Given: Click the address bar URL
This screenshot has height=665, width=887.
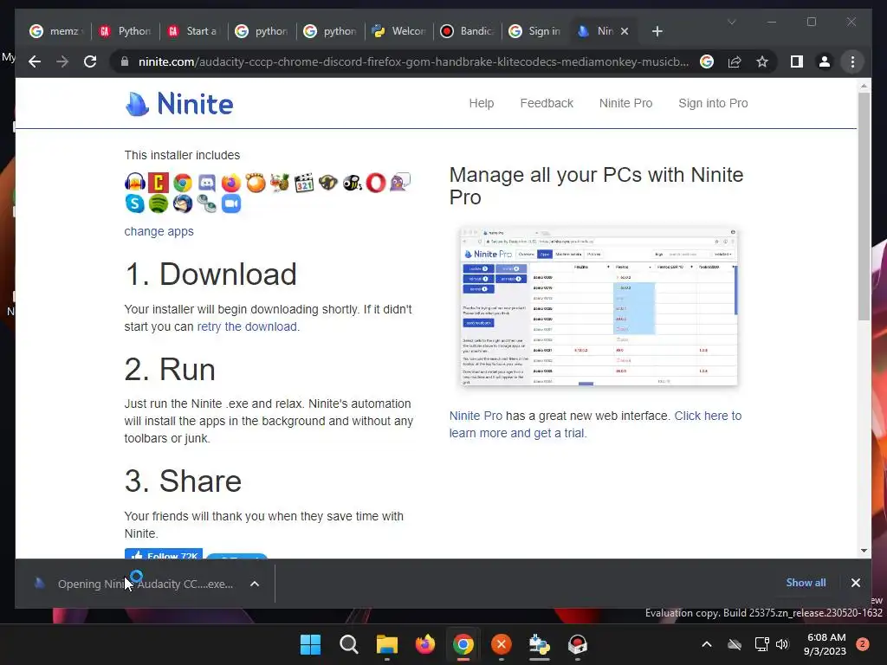Looking at the screenshot, I should tap(413, 61).
